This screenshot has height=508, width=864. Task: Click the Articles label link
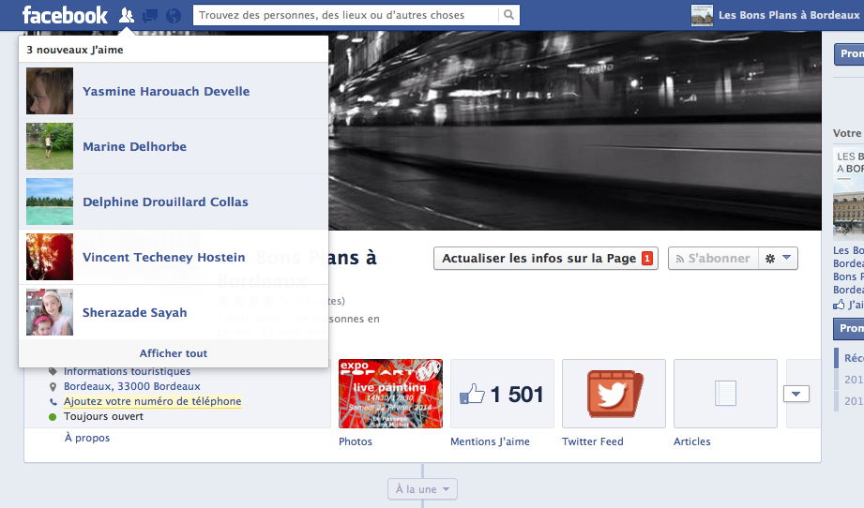692,441
